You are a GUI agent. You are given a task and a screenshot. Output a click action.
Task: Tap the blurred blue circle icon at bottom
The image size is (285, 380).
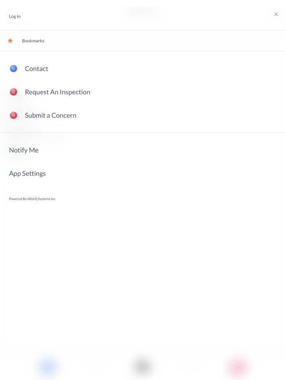click(48, 366)
